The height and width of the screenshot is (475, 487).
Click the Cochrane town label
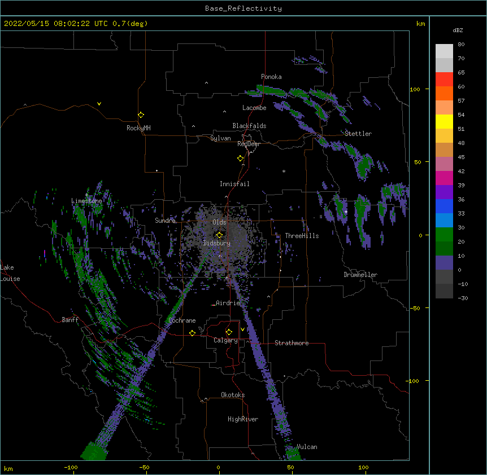pos(182,320)
